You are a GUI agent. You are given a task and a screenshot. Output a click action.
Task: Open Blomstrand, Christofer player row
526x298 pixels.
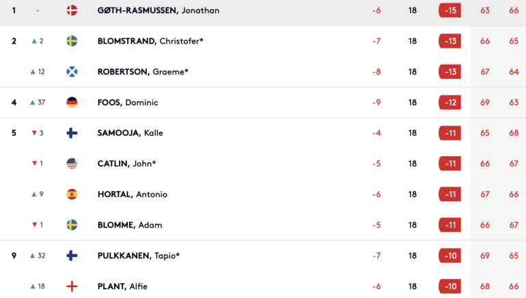tap(263, 41)
